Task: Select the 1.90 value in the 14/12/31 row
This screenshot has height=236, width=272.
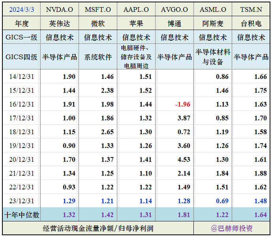Action: tap(69, 77)
